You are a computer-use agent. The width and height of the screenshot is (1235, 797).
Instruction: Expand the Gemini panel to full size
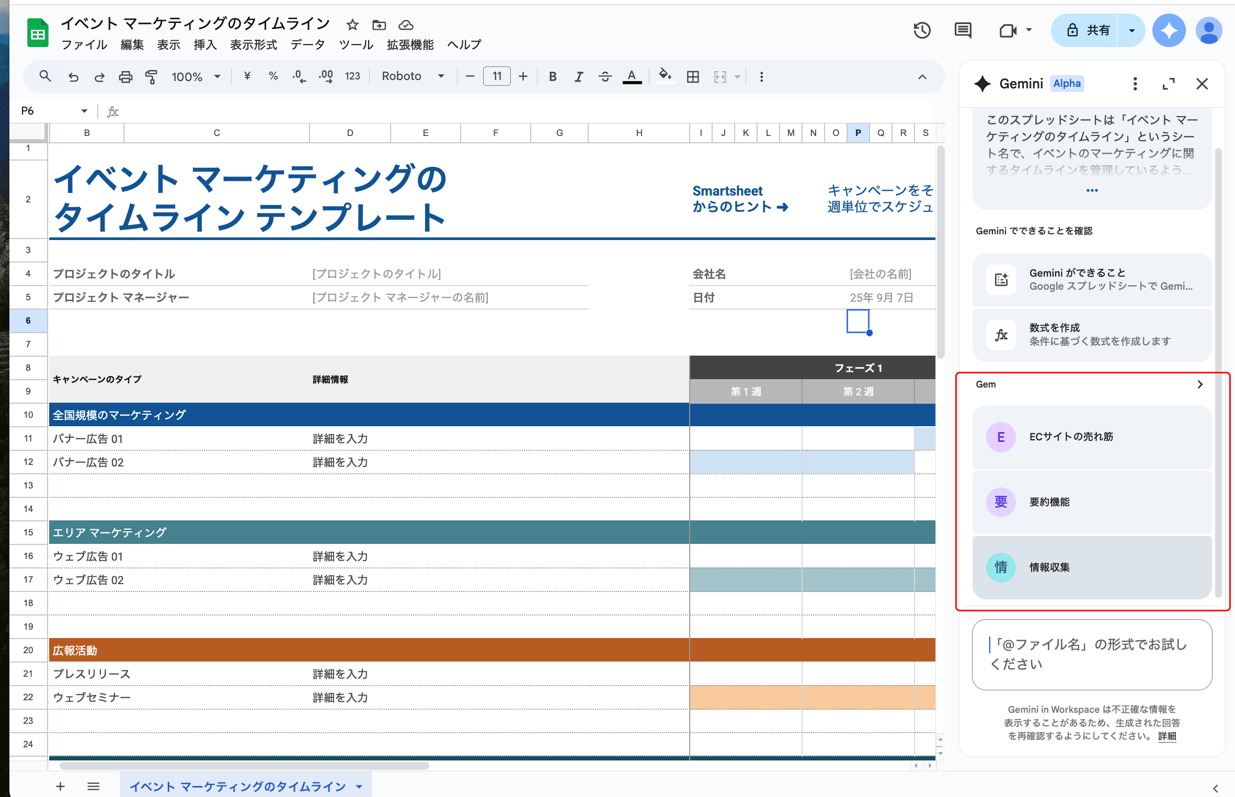pos(1168,84)
